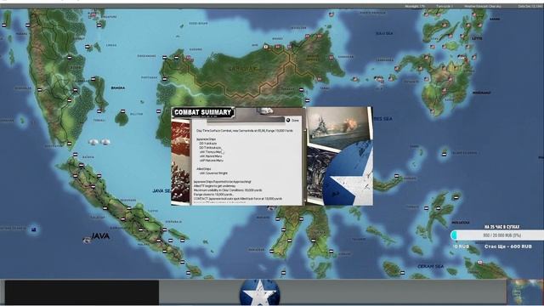Click the COMBAT SUMMARY title banner

[x=203, y=112]
